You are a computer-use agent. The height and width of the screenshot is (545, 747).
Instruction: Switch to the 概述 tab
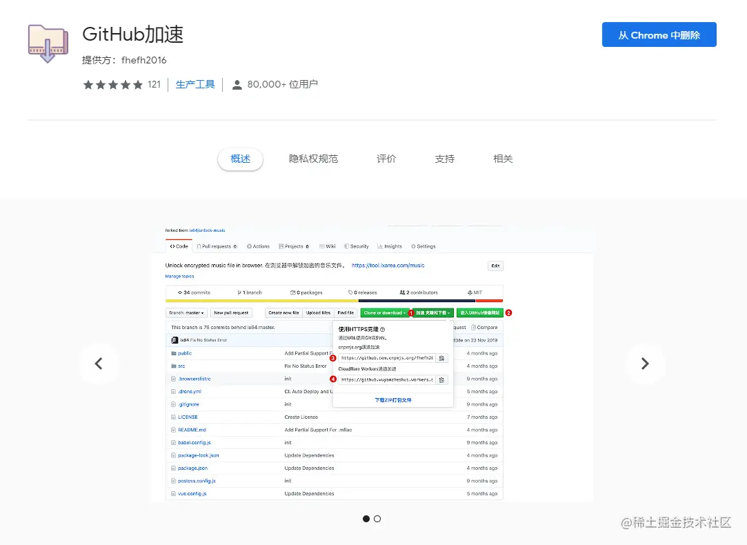tap(240, 159)
